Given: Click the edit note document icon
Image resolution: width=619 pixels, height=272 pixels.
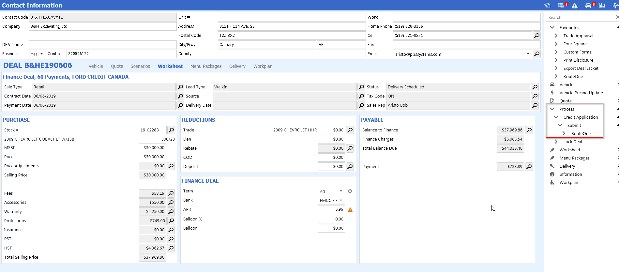Looking at the screenshot, I should point(547,6).
